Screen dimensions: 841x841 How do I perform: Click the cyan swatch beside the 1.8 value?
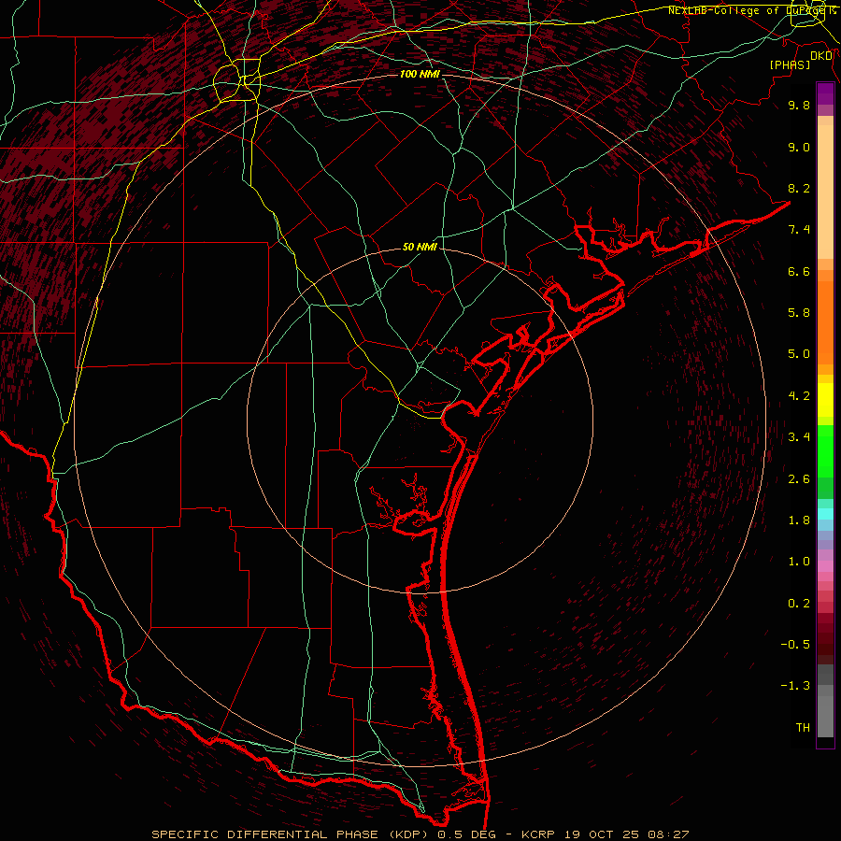[x=825, y=514]
